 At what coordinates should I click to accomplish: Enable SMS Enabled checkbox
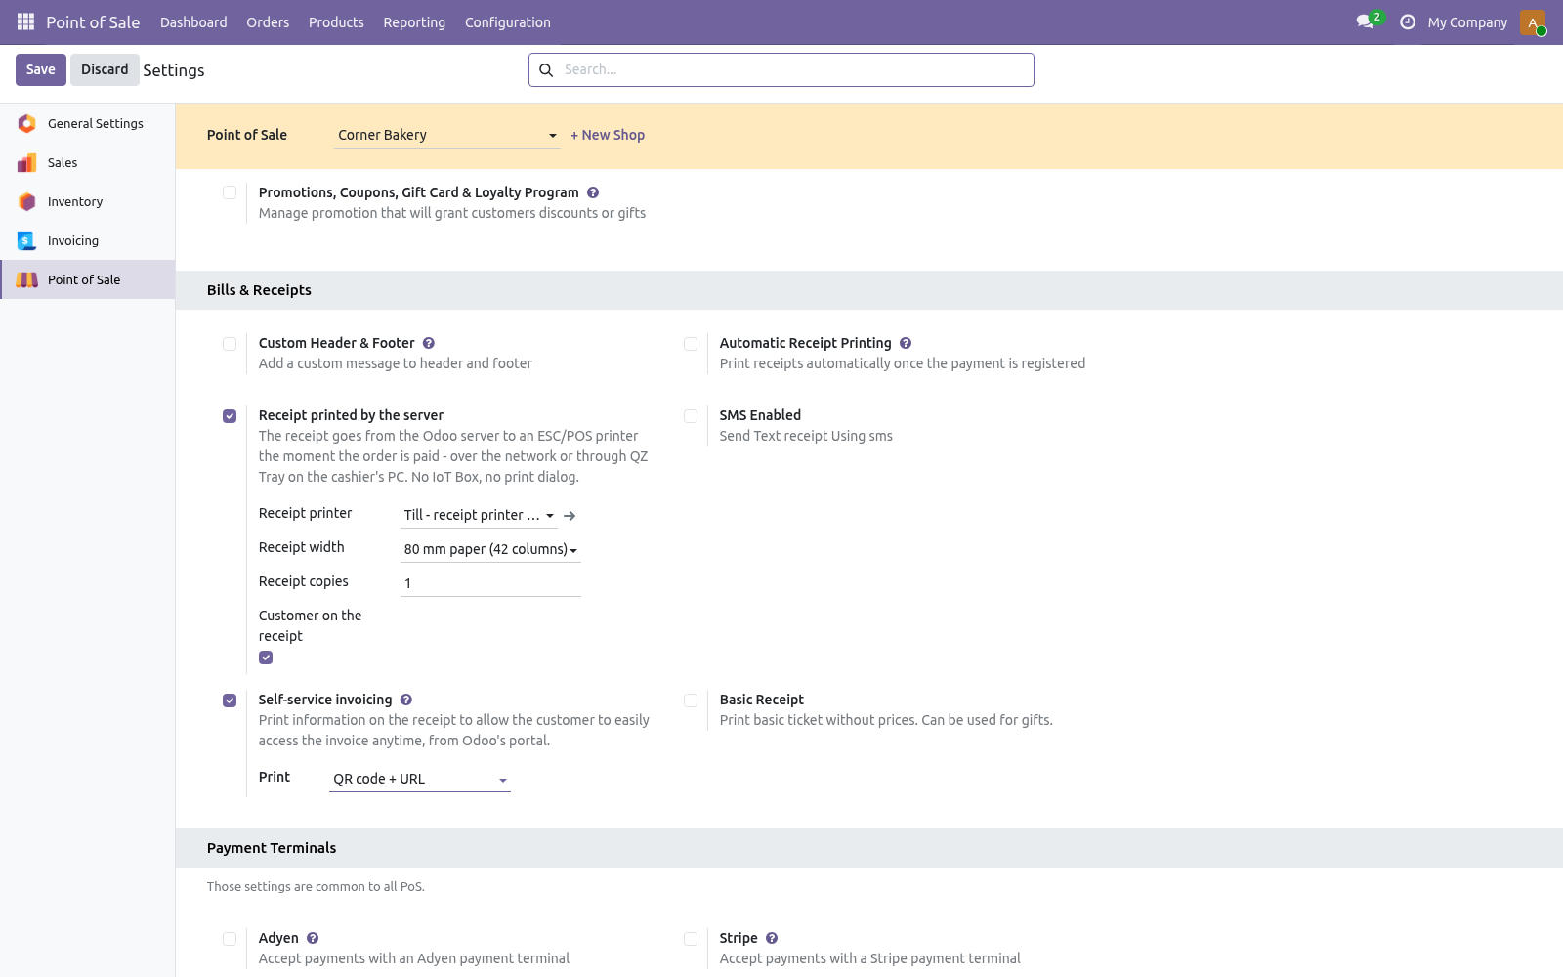pyautogui.click(x=691, y=416)
